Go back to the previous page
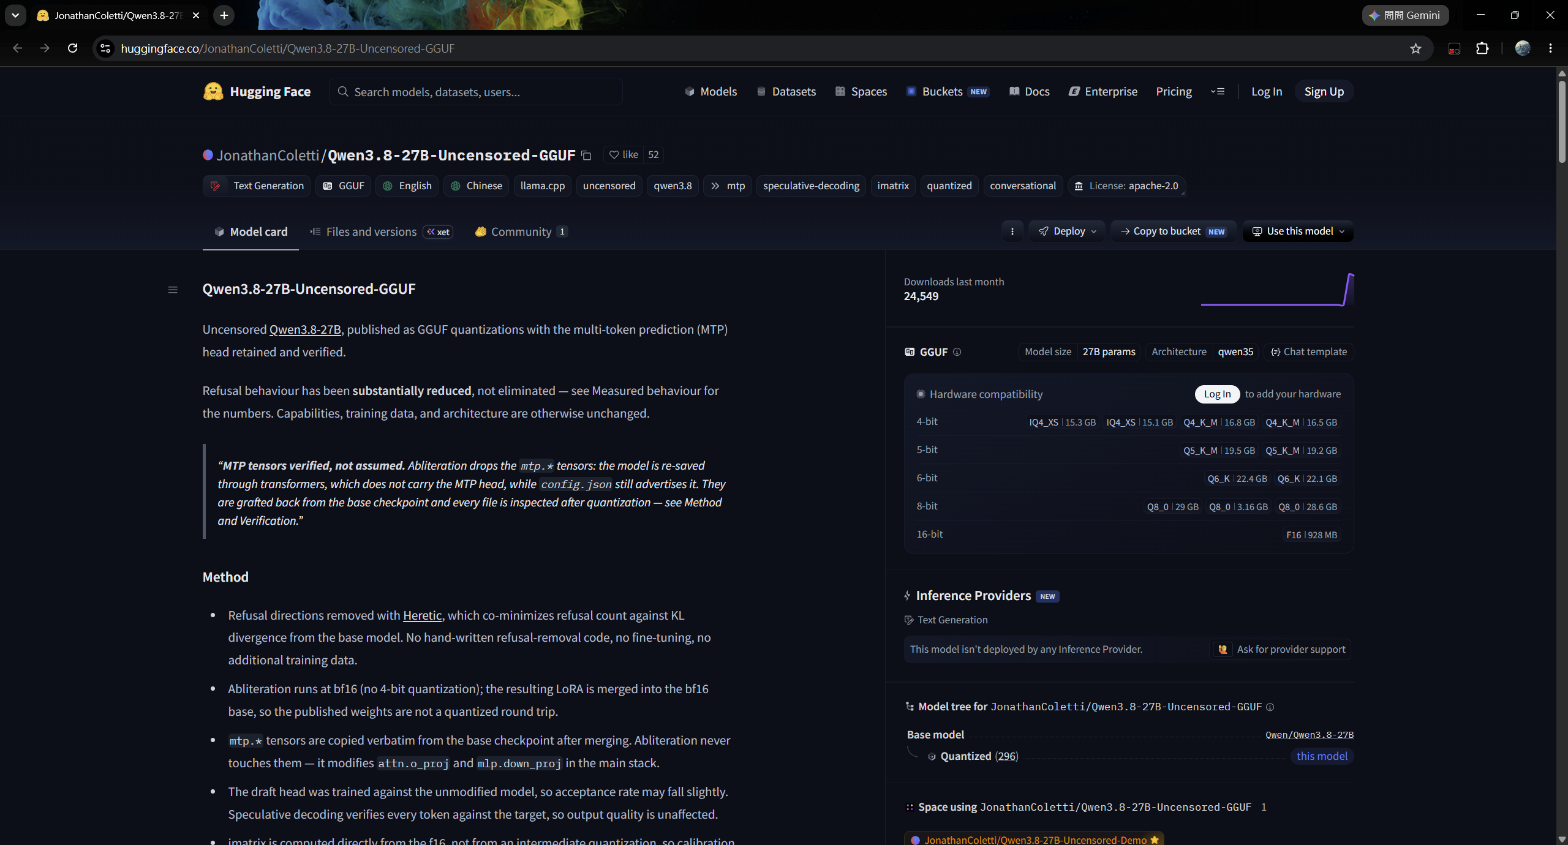 17,48
